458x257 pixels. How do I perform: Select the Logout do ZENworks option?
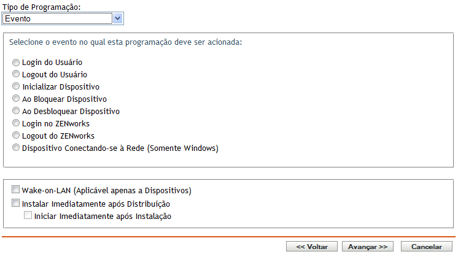click(16, 136)
